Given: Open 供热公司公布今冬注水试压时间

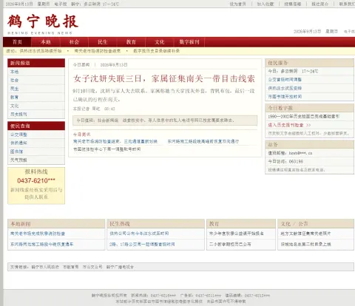Looking at the screenshot, I should [x=139, y=234].
